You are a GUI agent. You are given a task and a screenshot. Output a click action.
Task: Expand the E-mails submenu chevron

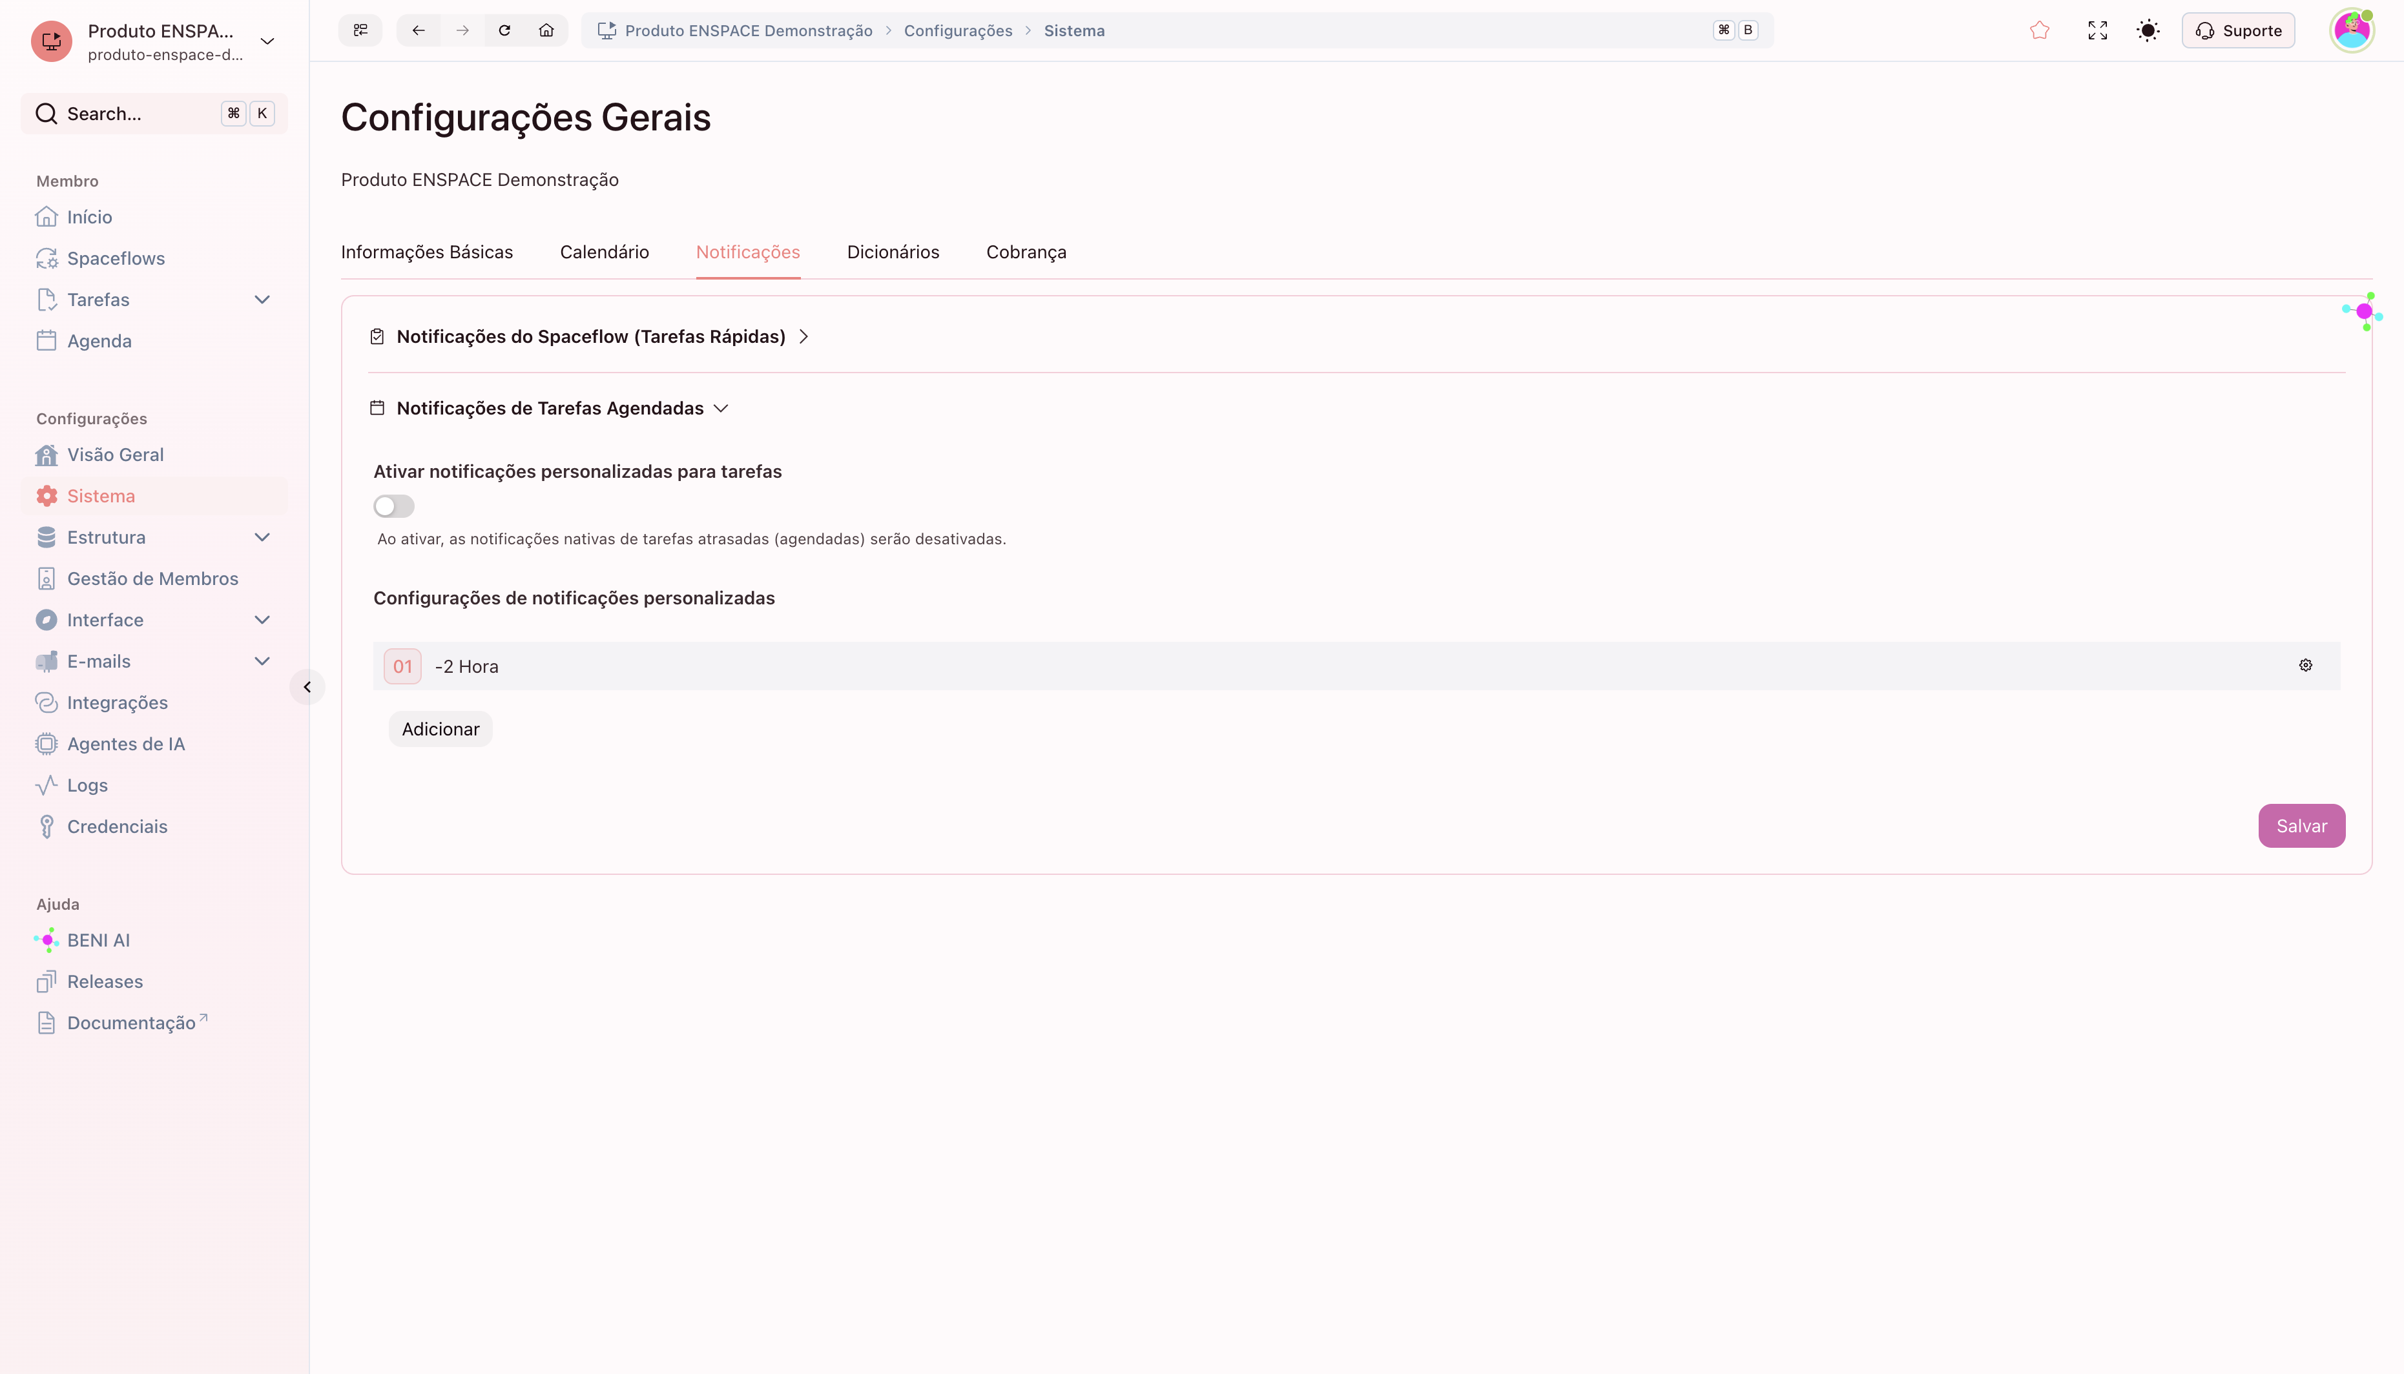coord(262,662)
